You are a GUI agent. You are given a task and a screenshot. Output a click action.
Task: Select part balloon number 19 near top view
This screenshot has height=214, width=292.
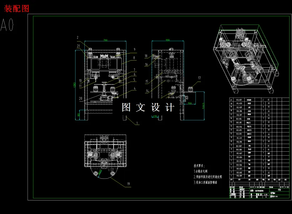pos(129,184)
